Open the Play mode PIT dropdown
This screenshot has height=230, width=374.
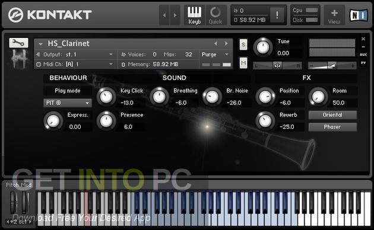(x=68, y=103)
